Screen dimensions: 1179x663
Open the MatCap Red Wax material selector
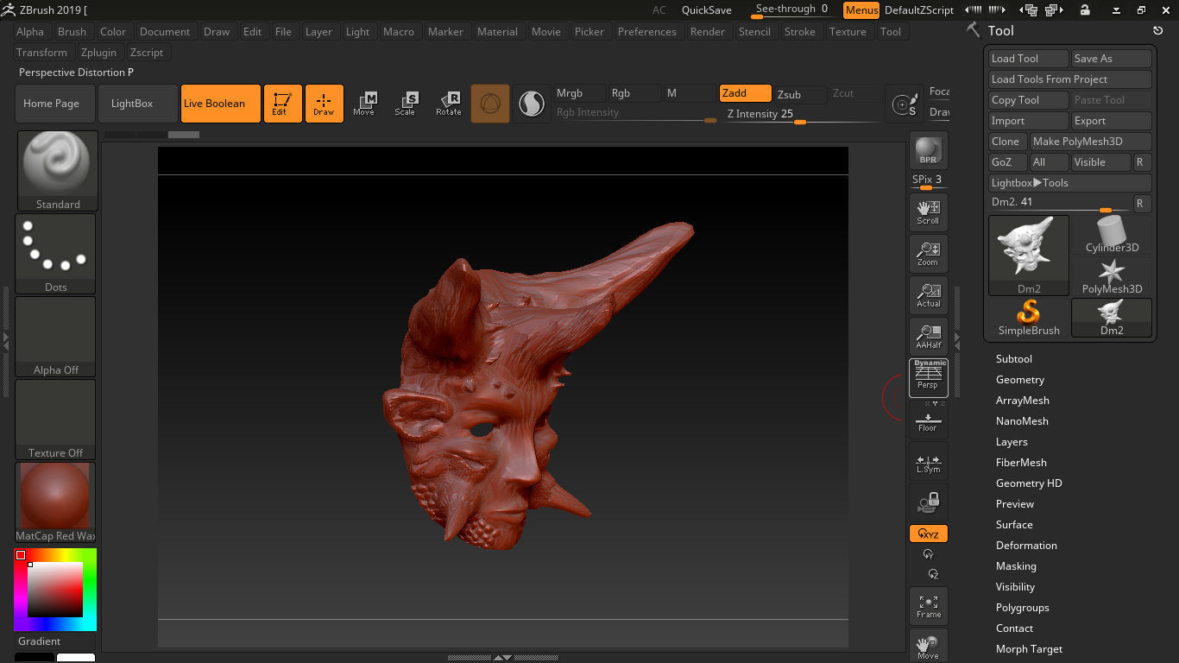pyautogui.click(x=55, y=502)
